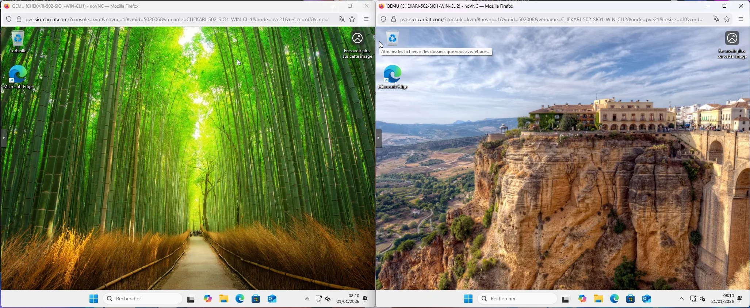Click translate page icon in right Firefox
750x308 pixels.
pyautogui.click(x=716, y=19)
